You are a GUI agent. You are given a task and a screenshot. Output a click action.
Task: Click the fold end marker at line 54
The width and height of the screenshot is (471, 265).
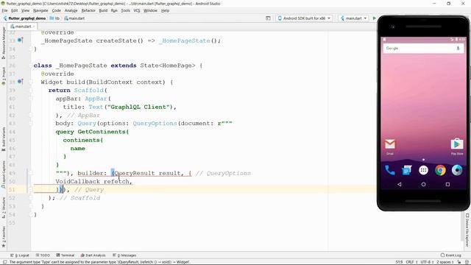pos(31,214)
